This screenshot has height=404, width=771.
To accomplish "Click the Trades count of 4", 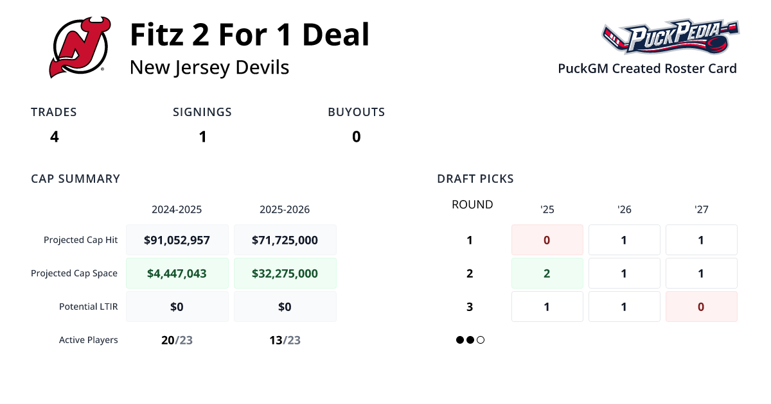I will (x=55, y=137).
